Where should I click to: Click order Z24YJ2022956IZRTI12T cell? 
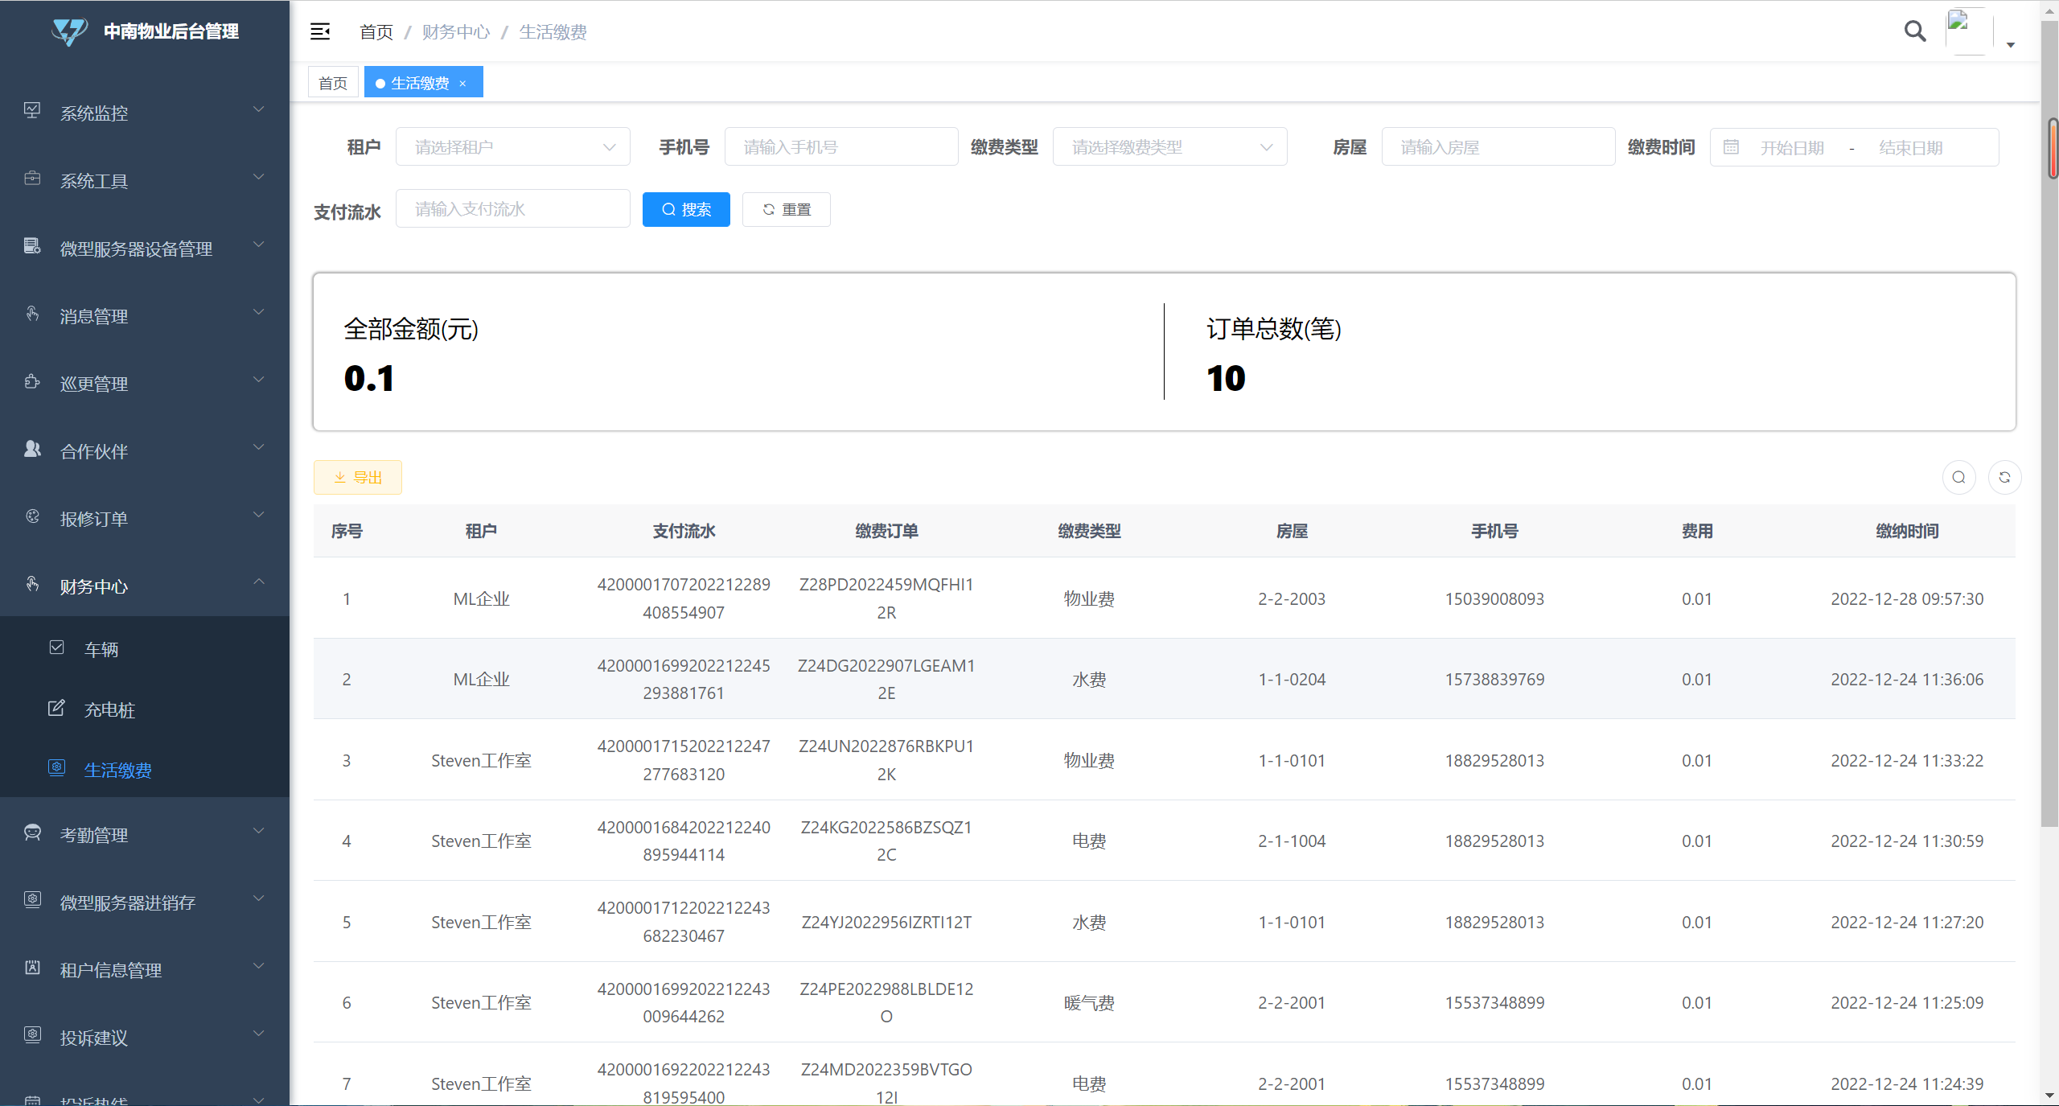tap(886, 923)
